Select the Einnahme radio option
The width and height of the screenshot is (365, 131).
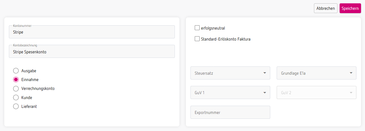click(x=16, y=80)
